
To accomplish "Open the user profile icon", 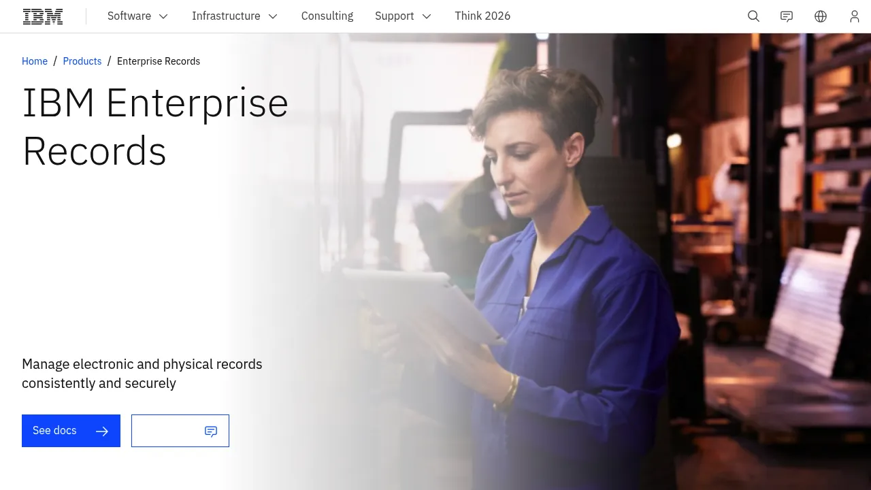I will pyautogui.click(x=855, y=16).
